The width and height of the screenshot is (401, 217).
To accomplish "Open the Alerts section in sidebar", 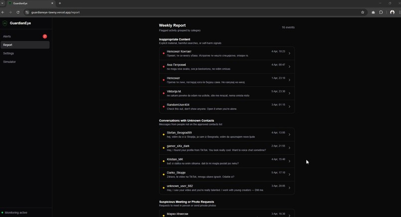I will tap(25, 36).
